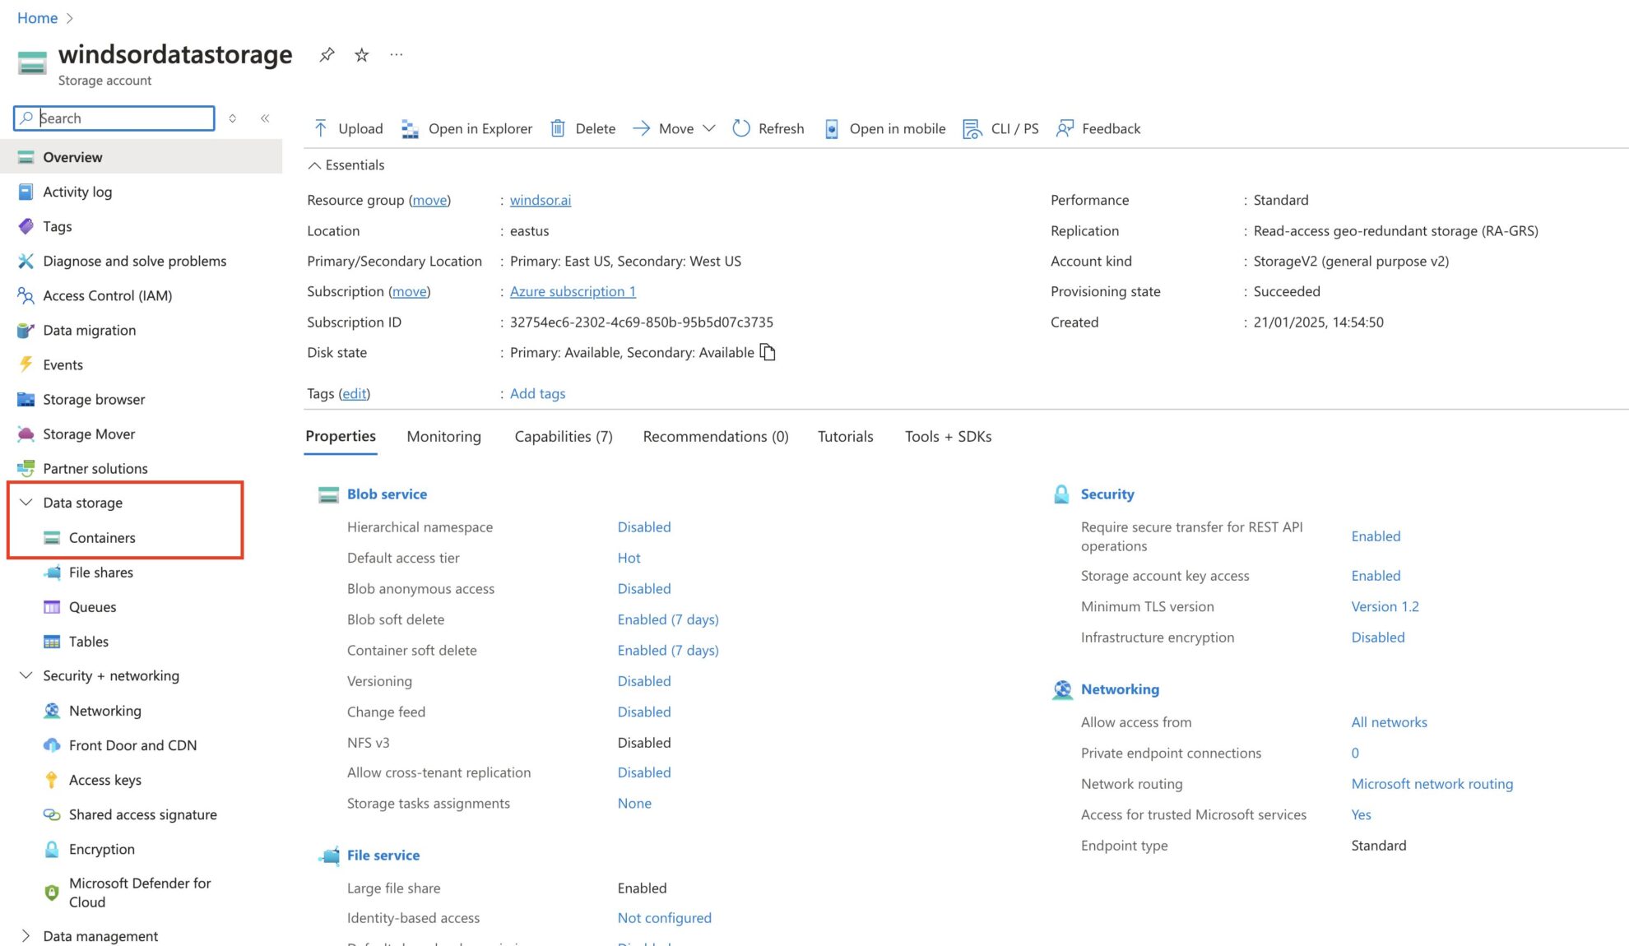The width and height of the screenshot is (1629, 946).
Task: Open in Explorer from the toolbar
Action: (x=466, y=128)
